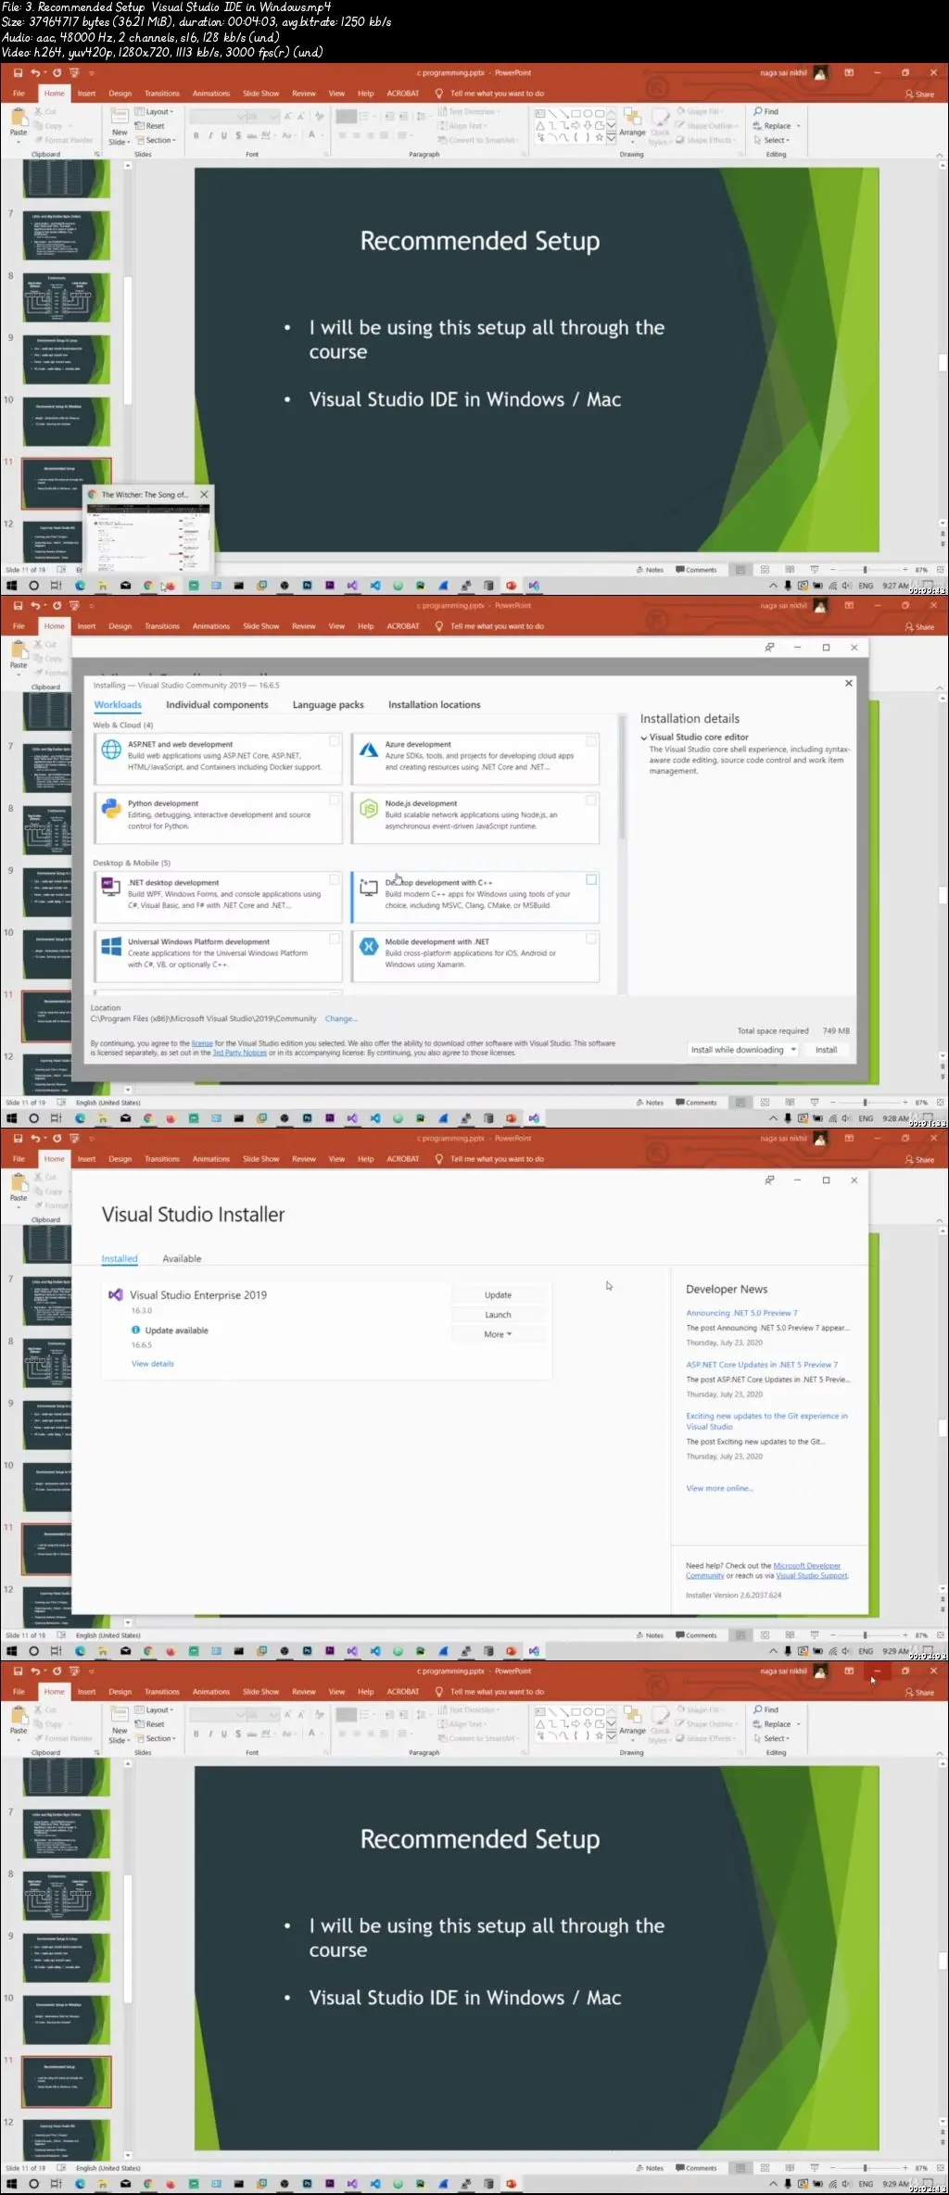Image resolution: width=949 pixels, height=2195 pixels.
Task: Select the Universal Windows Platform development checkbox
Action: pos(335,939)
